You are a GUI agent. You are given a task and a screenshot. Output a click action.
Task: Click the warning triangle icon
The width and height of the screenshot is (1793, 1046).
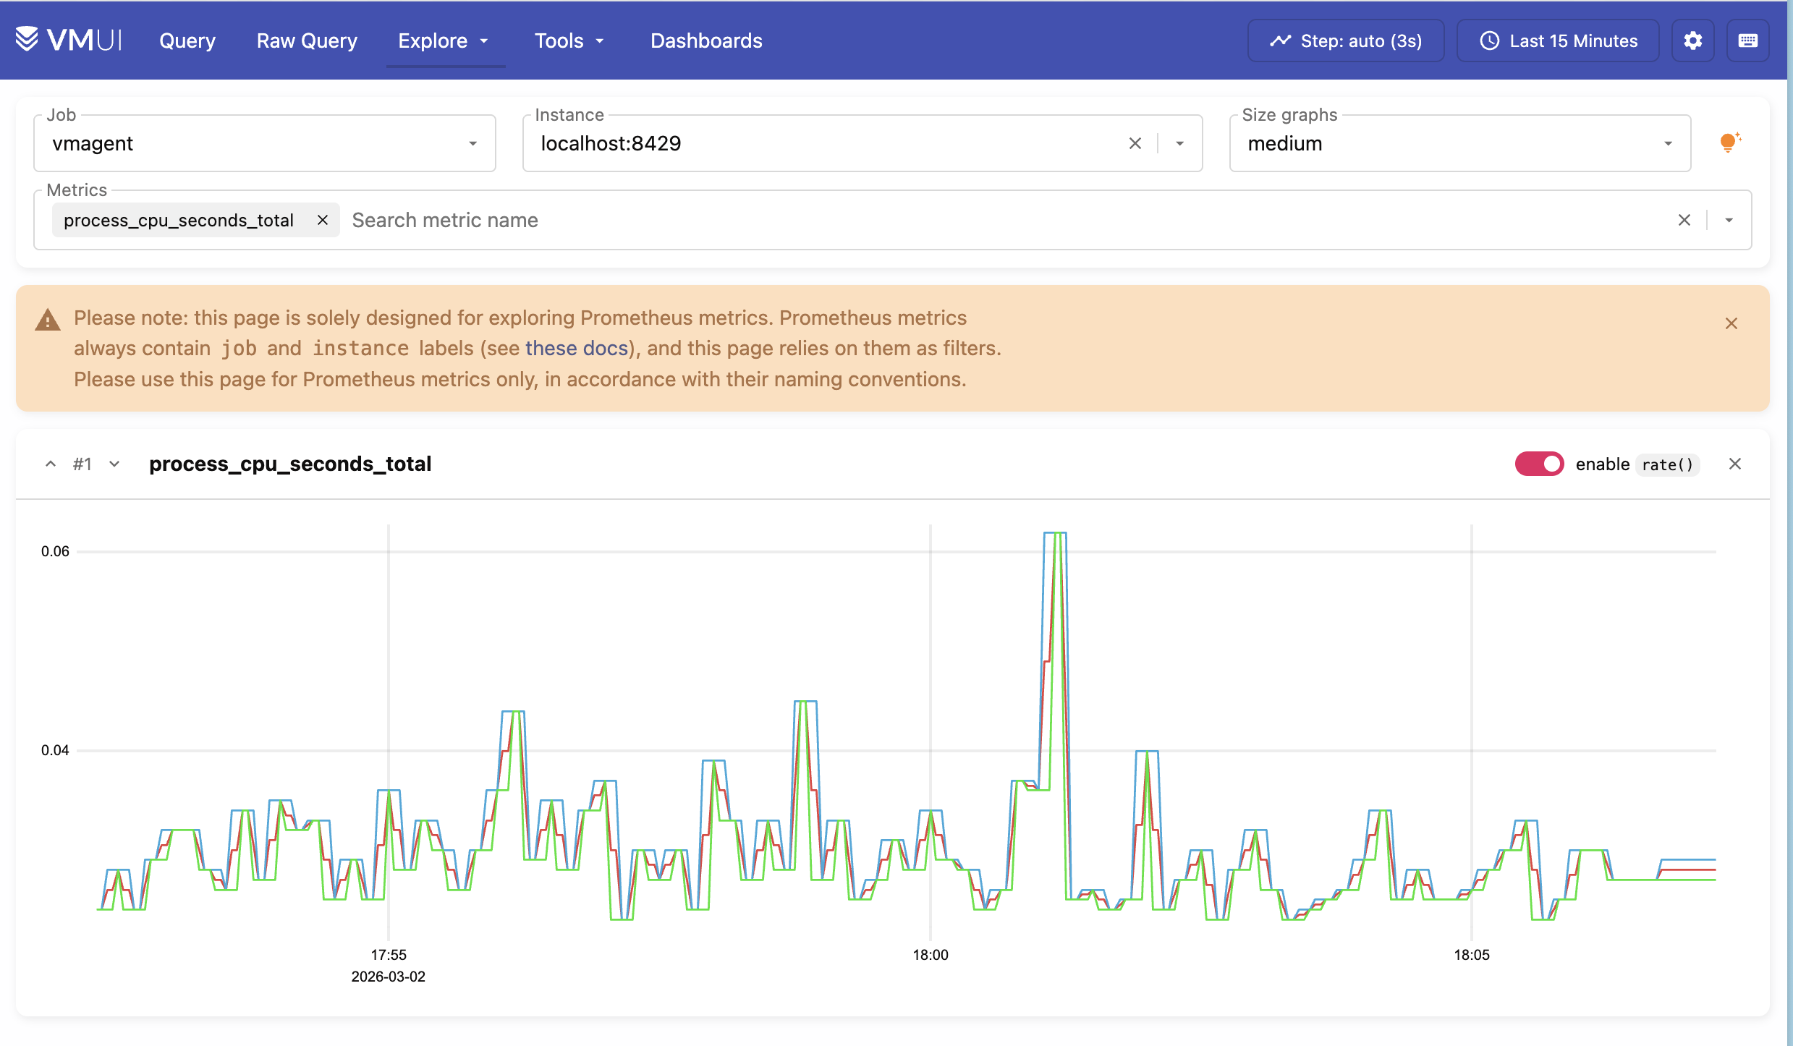pos(48,320)
